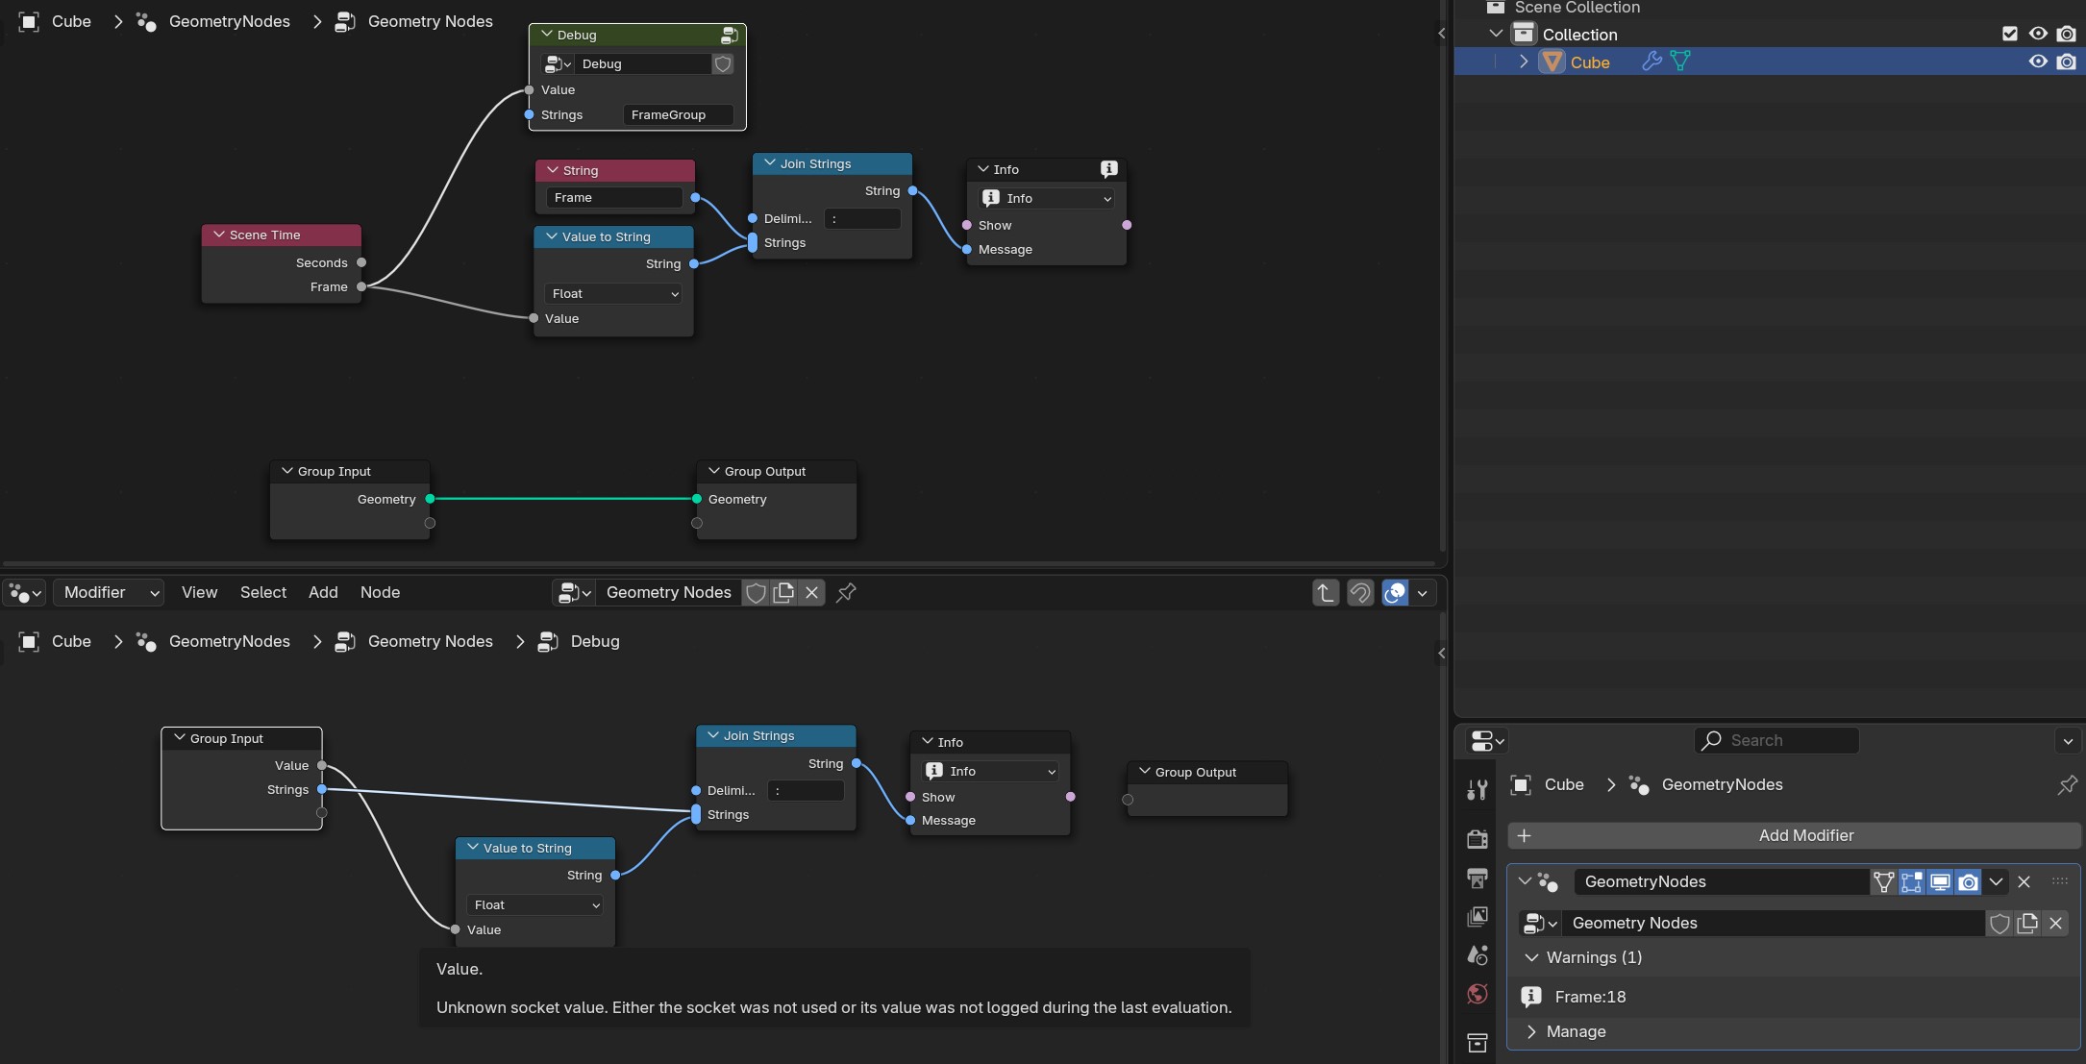Duplicate node group in modifier panel
The height and width of the screenshot is (1064, 2086).
pos(2027,923)
